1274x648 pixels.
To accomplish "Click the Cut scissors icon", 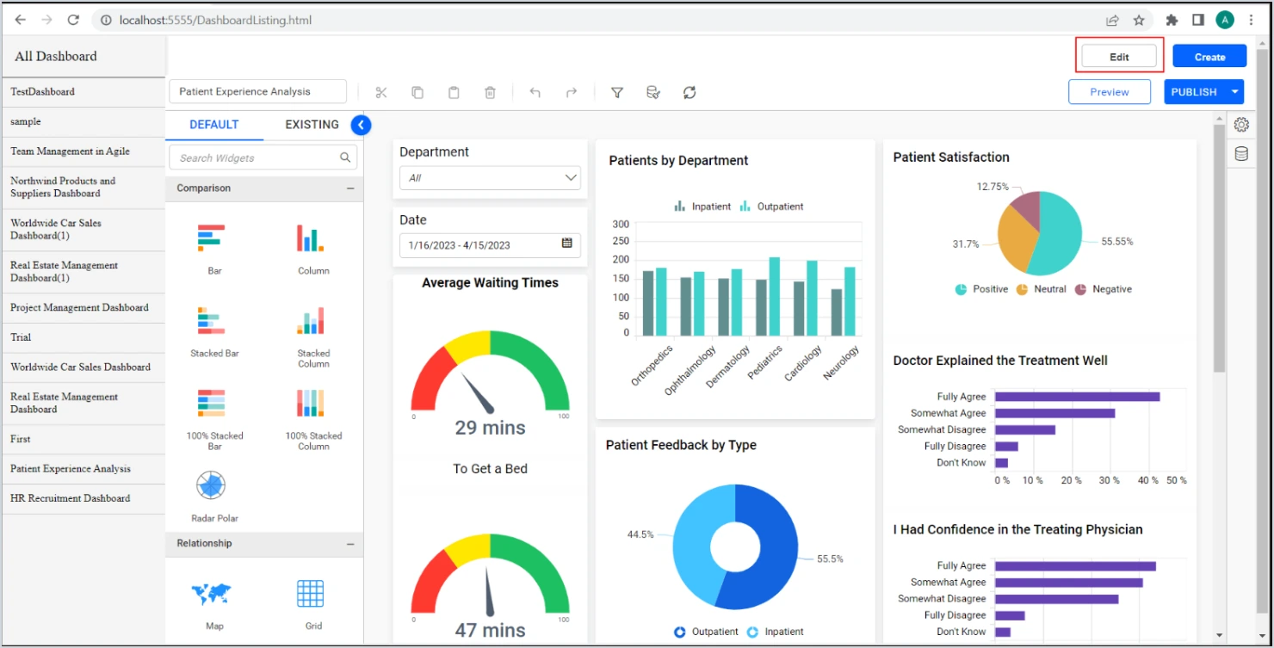I will [x=381, y=92].
